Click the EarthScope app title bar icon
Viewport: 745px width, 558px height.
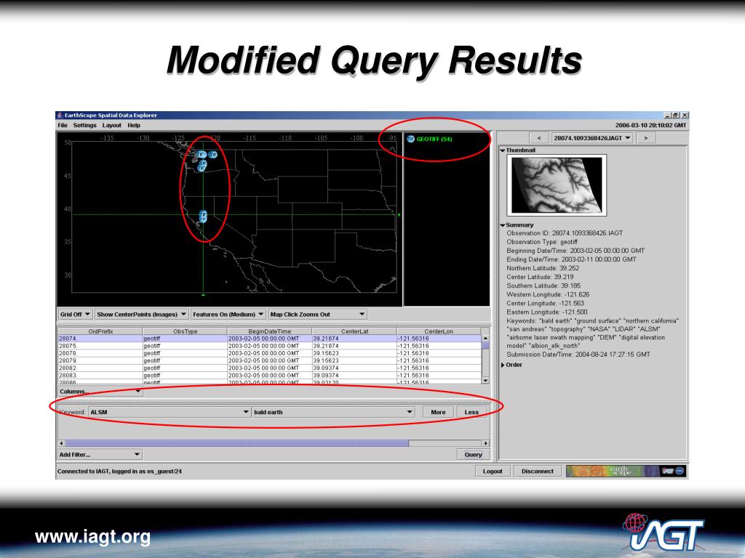pyautogui.click(x=60, y=116)
